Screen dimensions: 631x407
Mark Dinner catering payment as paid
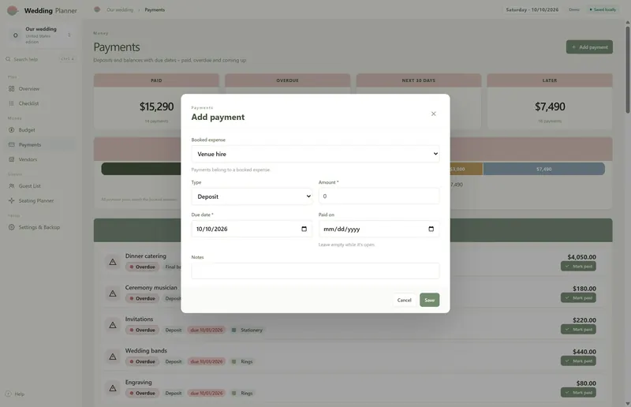tap(578, 266)
